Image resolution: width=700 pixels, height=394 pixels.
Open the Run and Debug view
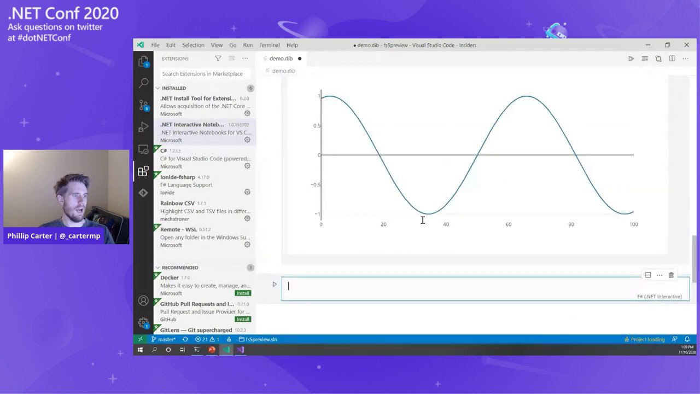point(143,127)
